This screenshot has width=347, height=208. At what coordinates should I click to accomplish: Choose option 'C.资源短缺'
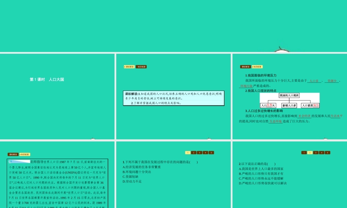[130, 177]
